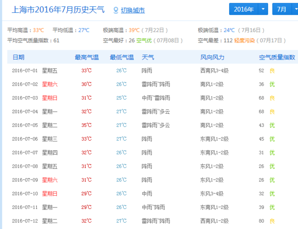Click 30℃ high temperature on 2016-07-02
Image resolution: width=298 pixels, height=229 pixels.
coord(87,84)
